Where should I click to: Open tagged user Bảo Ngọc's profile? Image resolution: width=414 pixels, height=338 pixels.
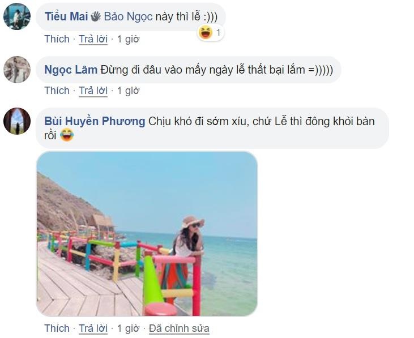pyautogui.click(x=128, y=16)
